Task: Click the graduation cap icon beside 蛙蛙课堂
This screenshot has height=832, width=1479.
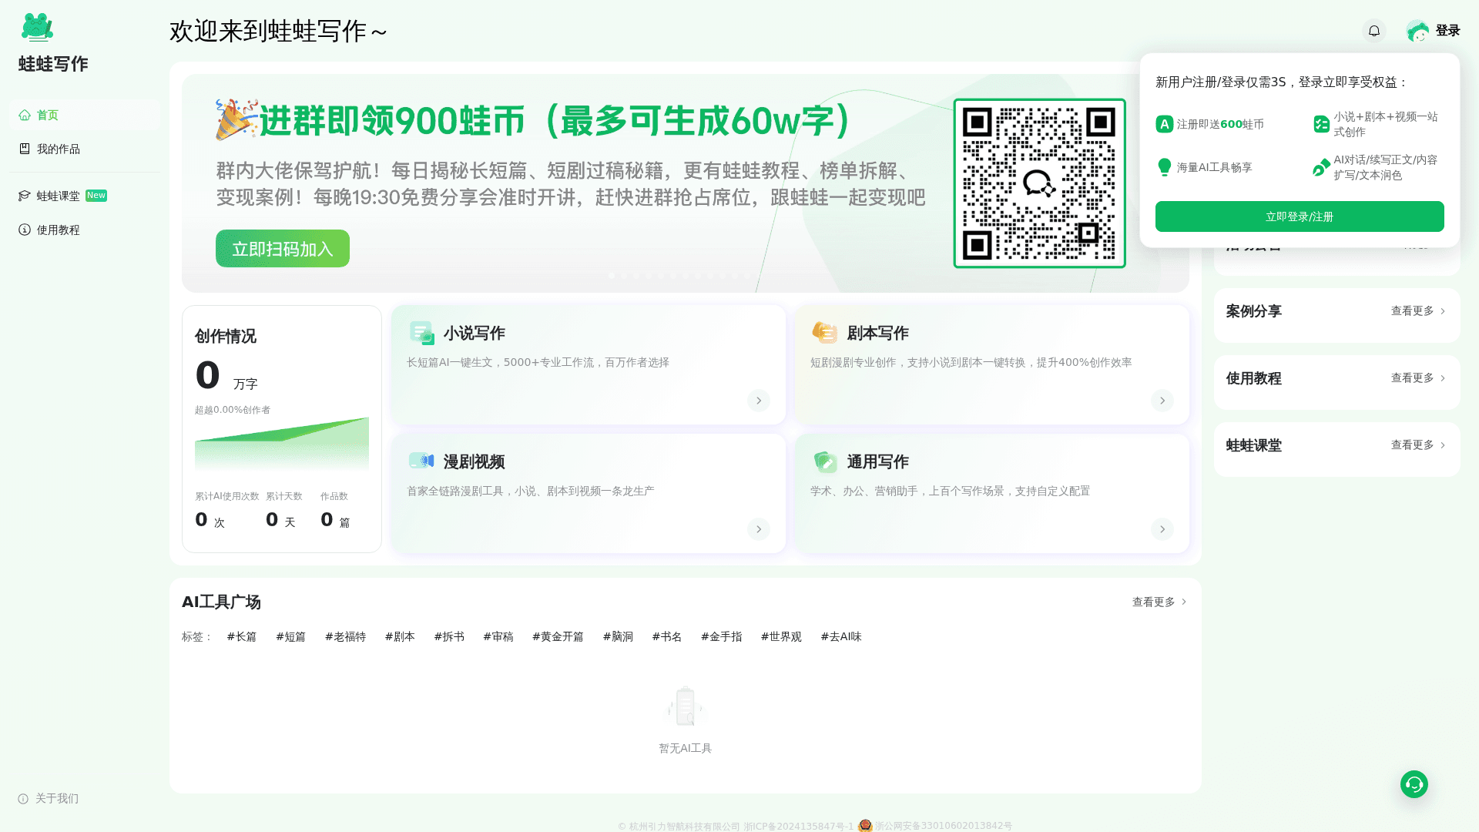Action: pyautogui.click(x=24, y=195)
